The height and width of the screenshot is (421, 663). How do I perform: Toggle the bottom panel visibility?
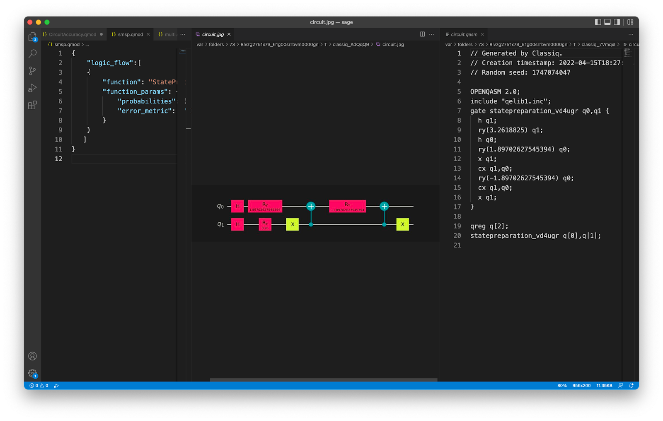[607, 22]
